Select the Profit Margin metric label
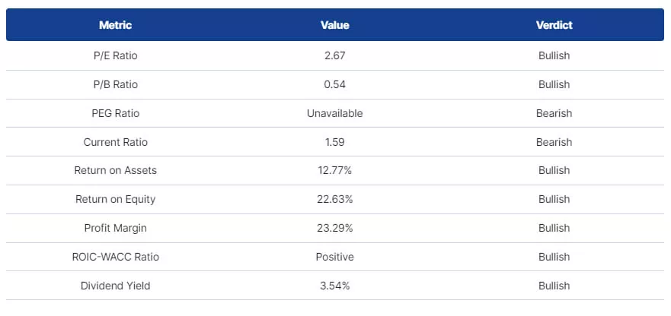671x316 pixels. coord(115,228)
